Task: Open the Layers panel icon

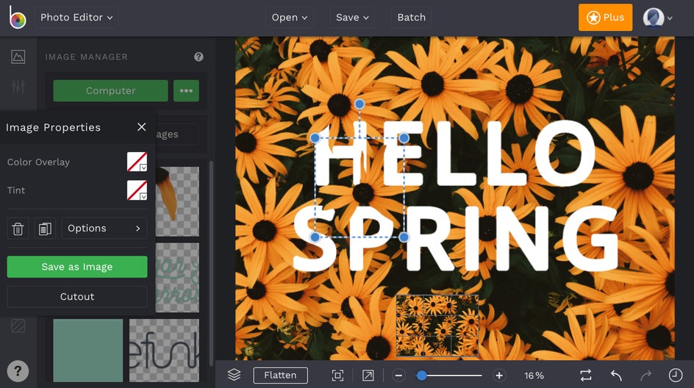Action: coord(234,376)
